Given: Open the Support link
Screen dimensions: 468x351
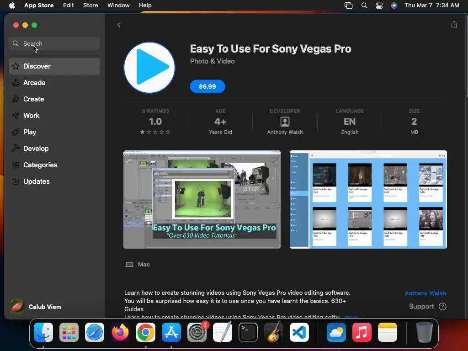Looking at the screenshot, I should 421,307.
